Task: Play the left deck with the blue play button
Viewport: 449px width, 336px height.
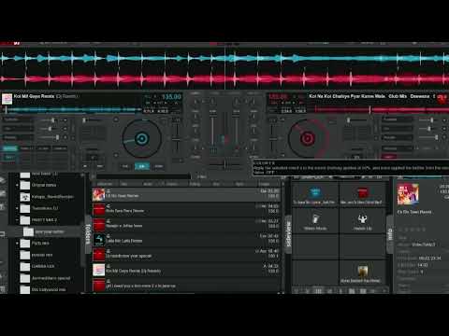Action: click(142, 166)
